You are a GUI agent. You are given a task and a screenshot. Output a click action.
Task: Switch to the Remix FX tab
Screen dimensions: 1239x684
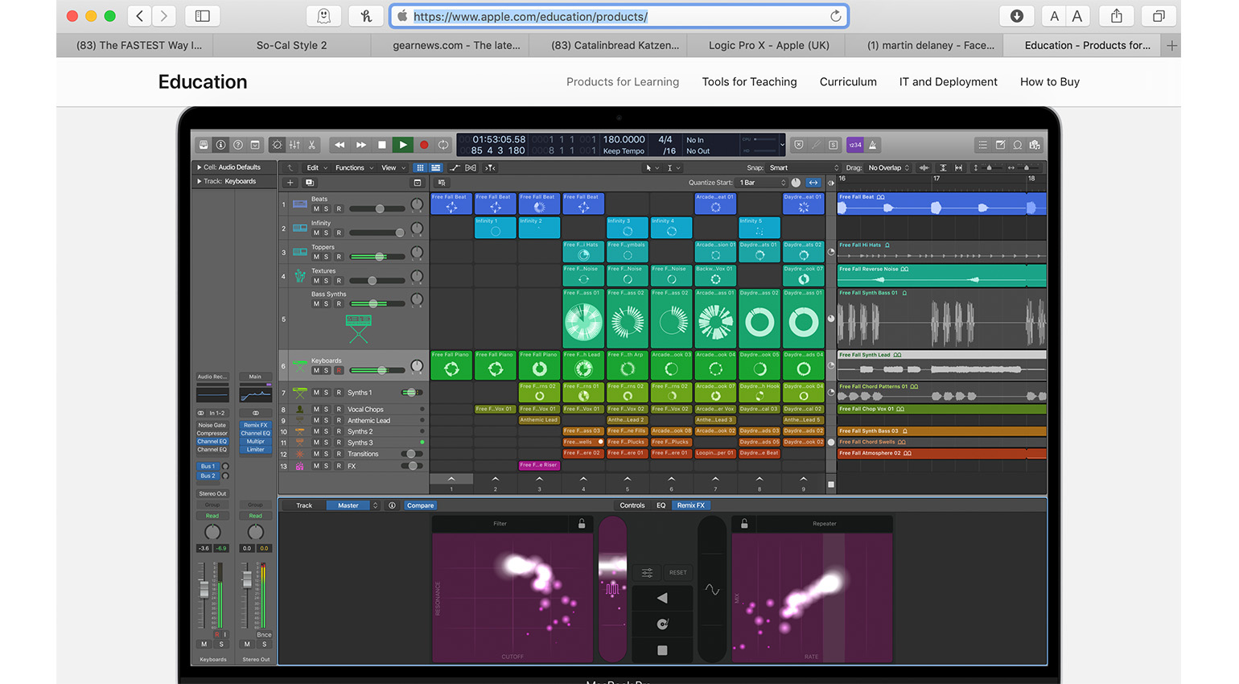click(691, 505)
